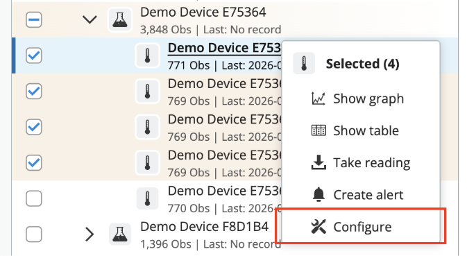Click the thermometer icon of the 770 Obs sensor
This screenshot has height=256, width=467.
[x=147, y=198]
